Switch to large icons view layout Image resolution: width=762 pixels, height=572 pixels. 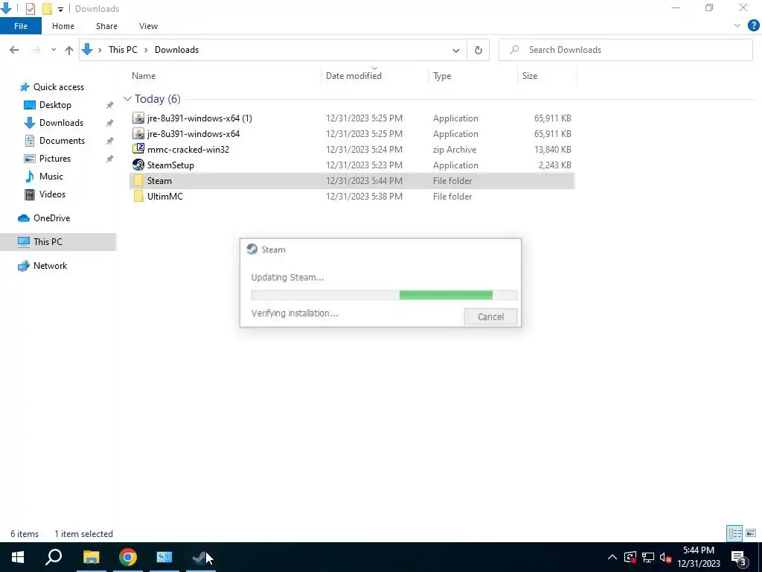click(751, 533)
